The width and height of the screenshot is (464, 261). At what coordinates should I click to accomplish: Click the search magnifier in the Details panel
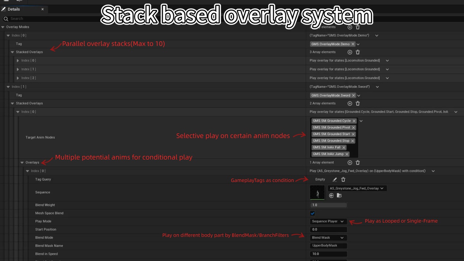[6, 18]
